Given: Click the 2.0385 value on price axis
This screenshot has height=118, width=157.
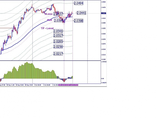Looking at the screenshot, I should tap(103, 23).
